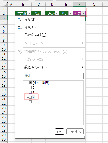Click the resize grip of filter menu
108x143 pixels.
pos(84,137)
